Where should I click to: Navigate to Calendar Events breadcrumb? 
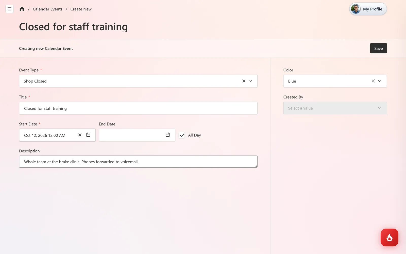tap(47, 9)
